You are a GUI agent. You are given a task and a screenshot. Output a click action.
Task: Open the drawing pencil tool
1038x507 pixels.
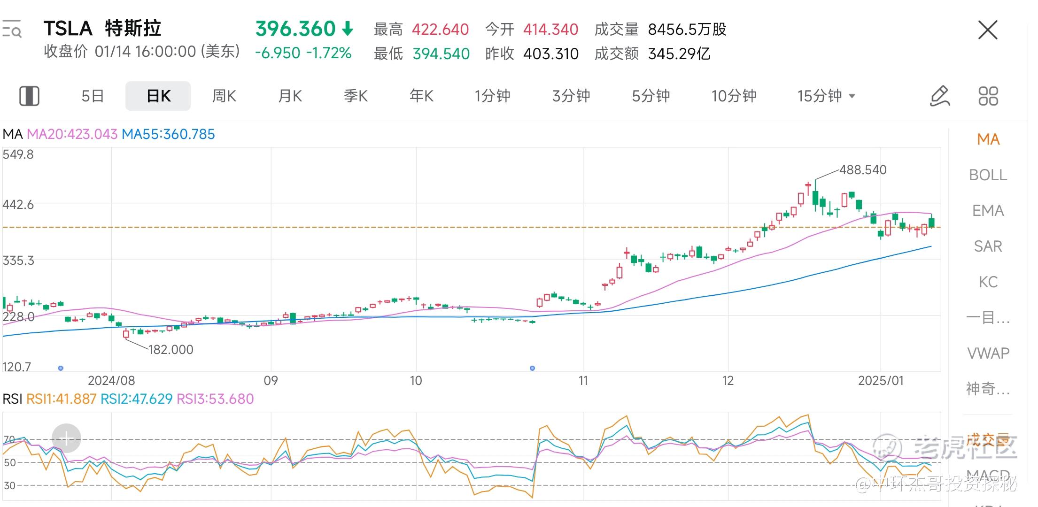[x=940, y=96]
